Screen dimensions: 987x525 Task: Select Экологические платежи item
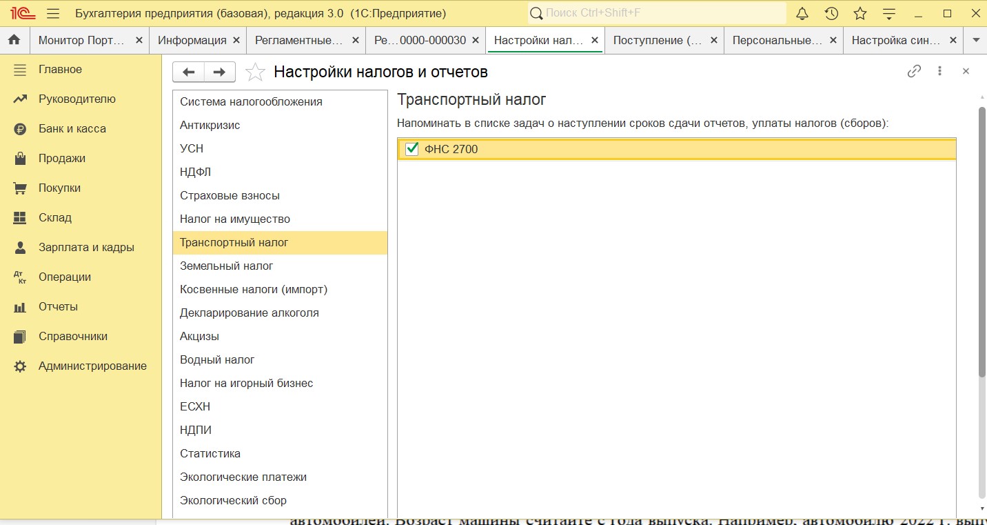(x=280, y=477)
